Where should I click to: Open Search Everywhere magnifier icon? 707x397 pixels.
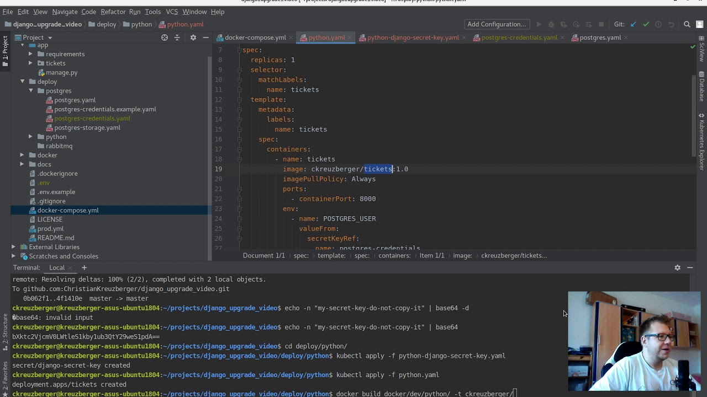click(687, 24)
